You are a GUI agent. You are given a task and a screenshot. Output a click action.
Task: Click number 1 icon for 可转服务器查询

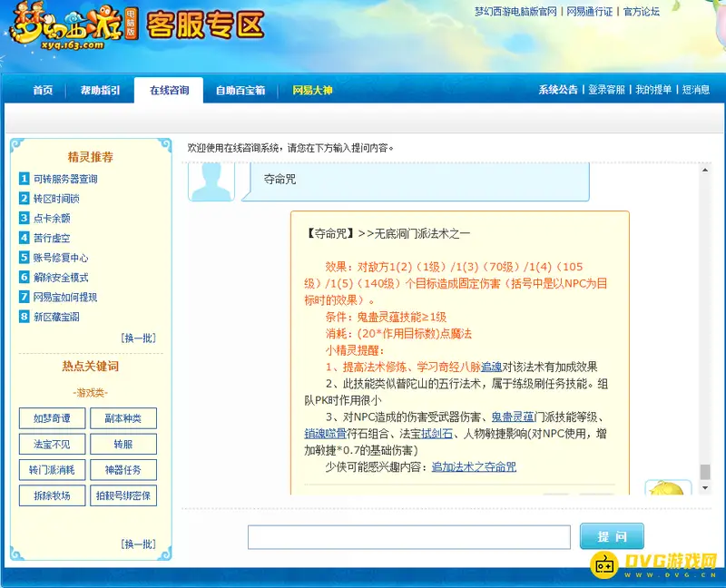tap(25, 178)
